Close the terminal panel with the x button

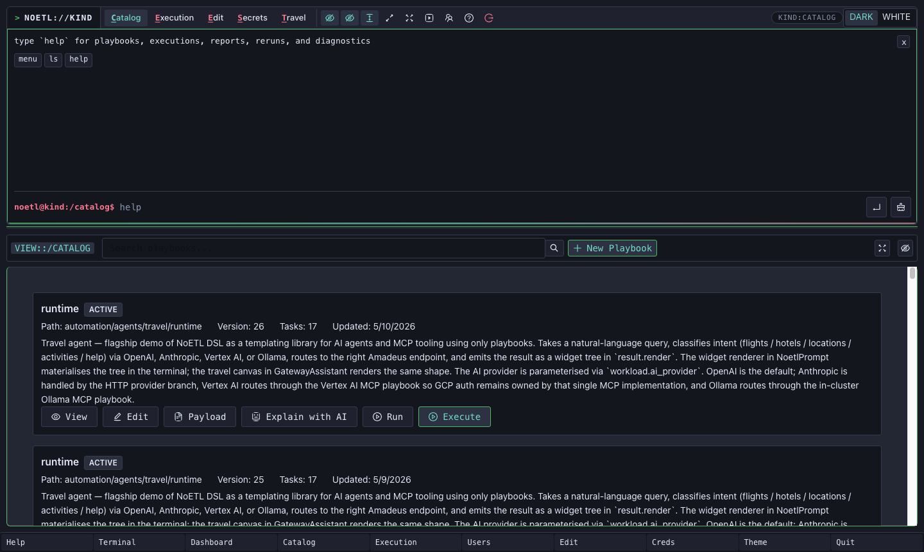pyautogui.click(x=903, y=42)
